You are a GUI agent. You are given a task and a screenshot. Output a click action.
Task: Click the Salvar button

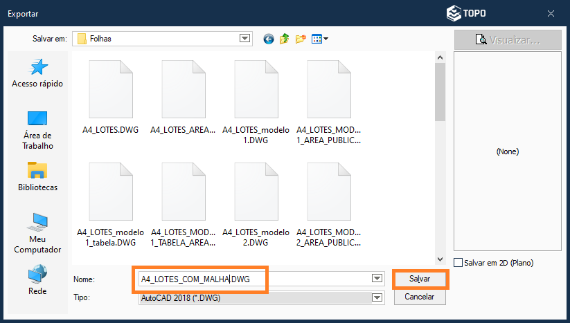(420, 279)
